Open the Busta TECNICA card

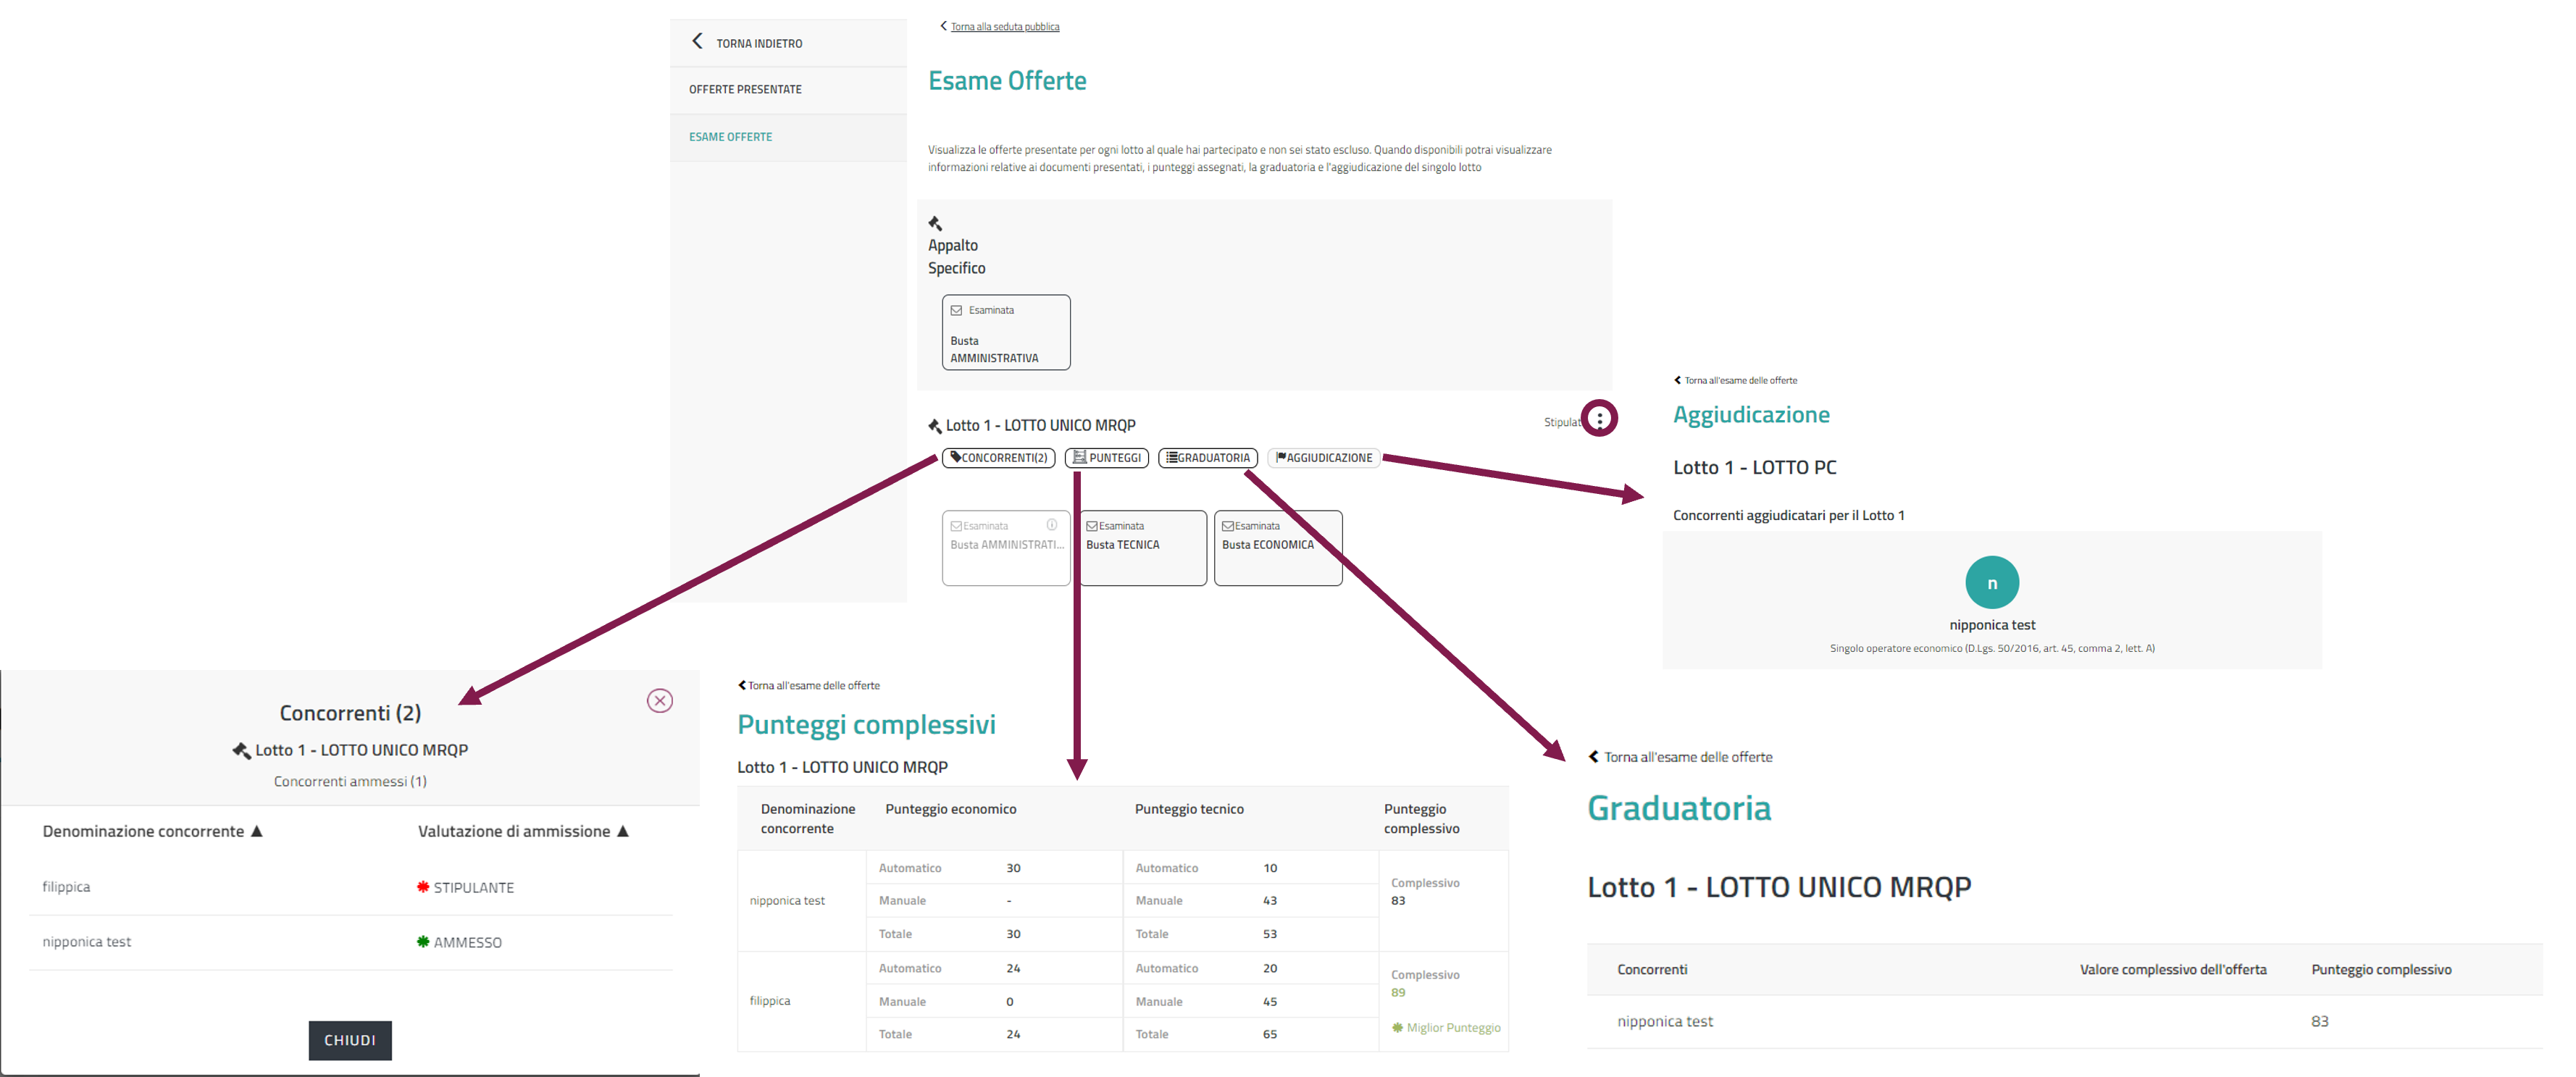click(x=1142, y=547)
